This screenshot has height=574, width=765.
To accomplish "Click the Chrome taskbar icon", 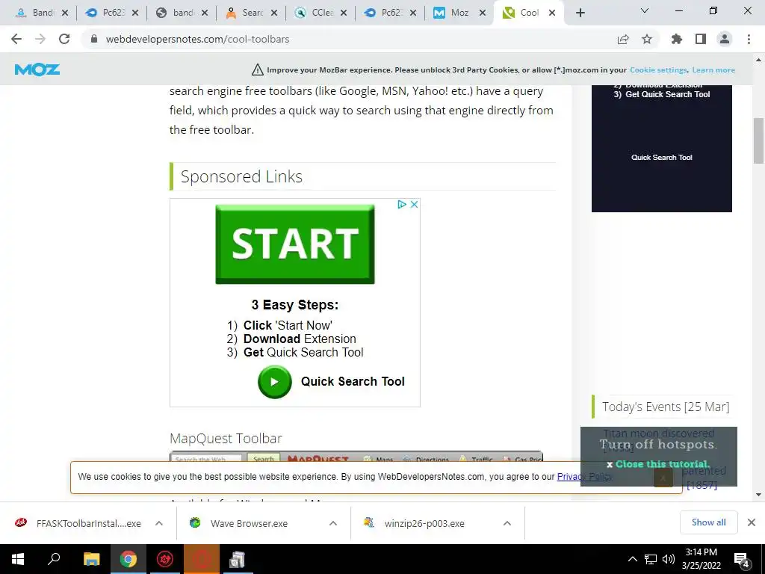I will (x=128, y=559).
